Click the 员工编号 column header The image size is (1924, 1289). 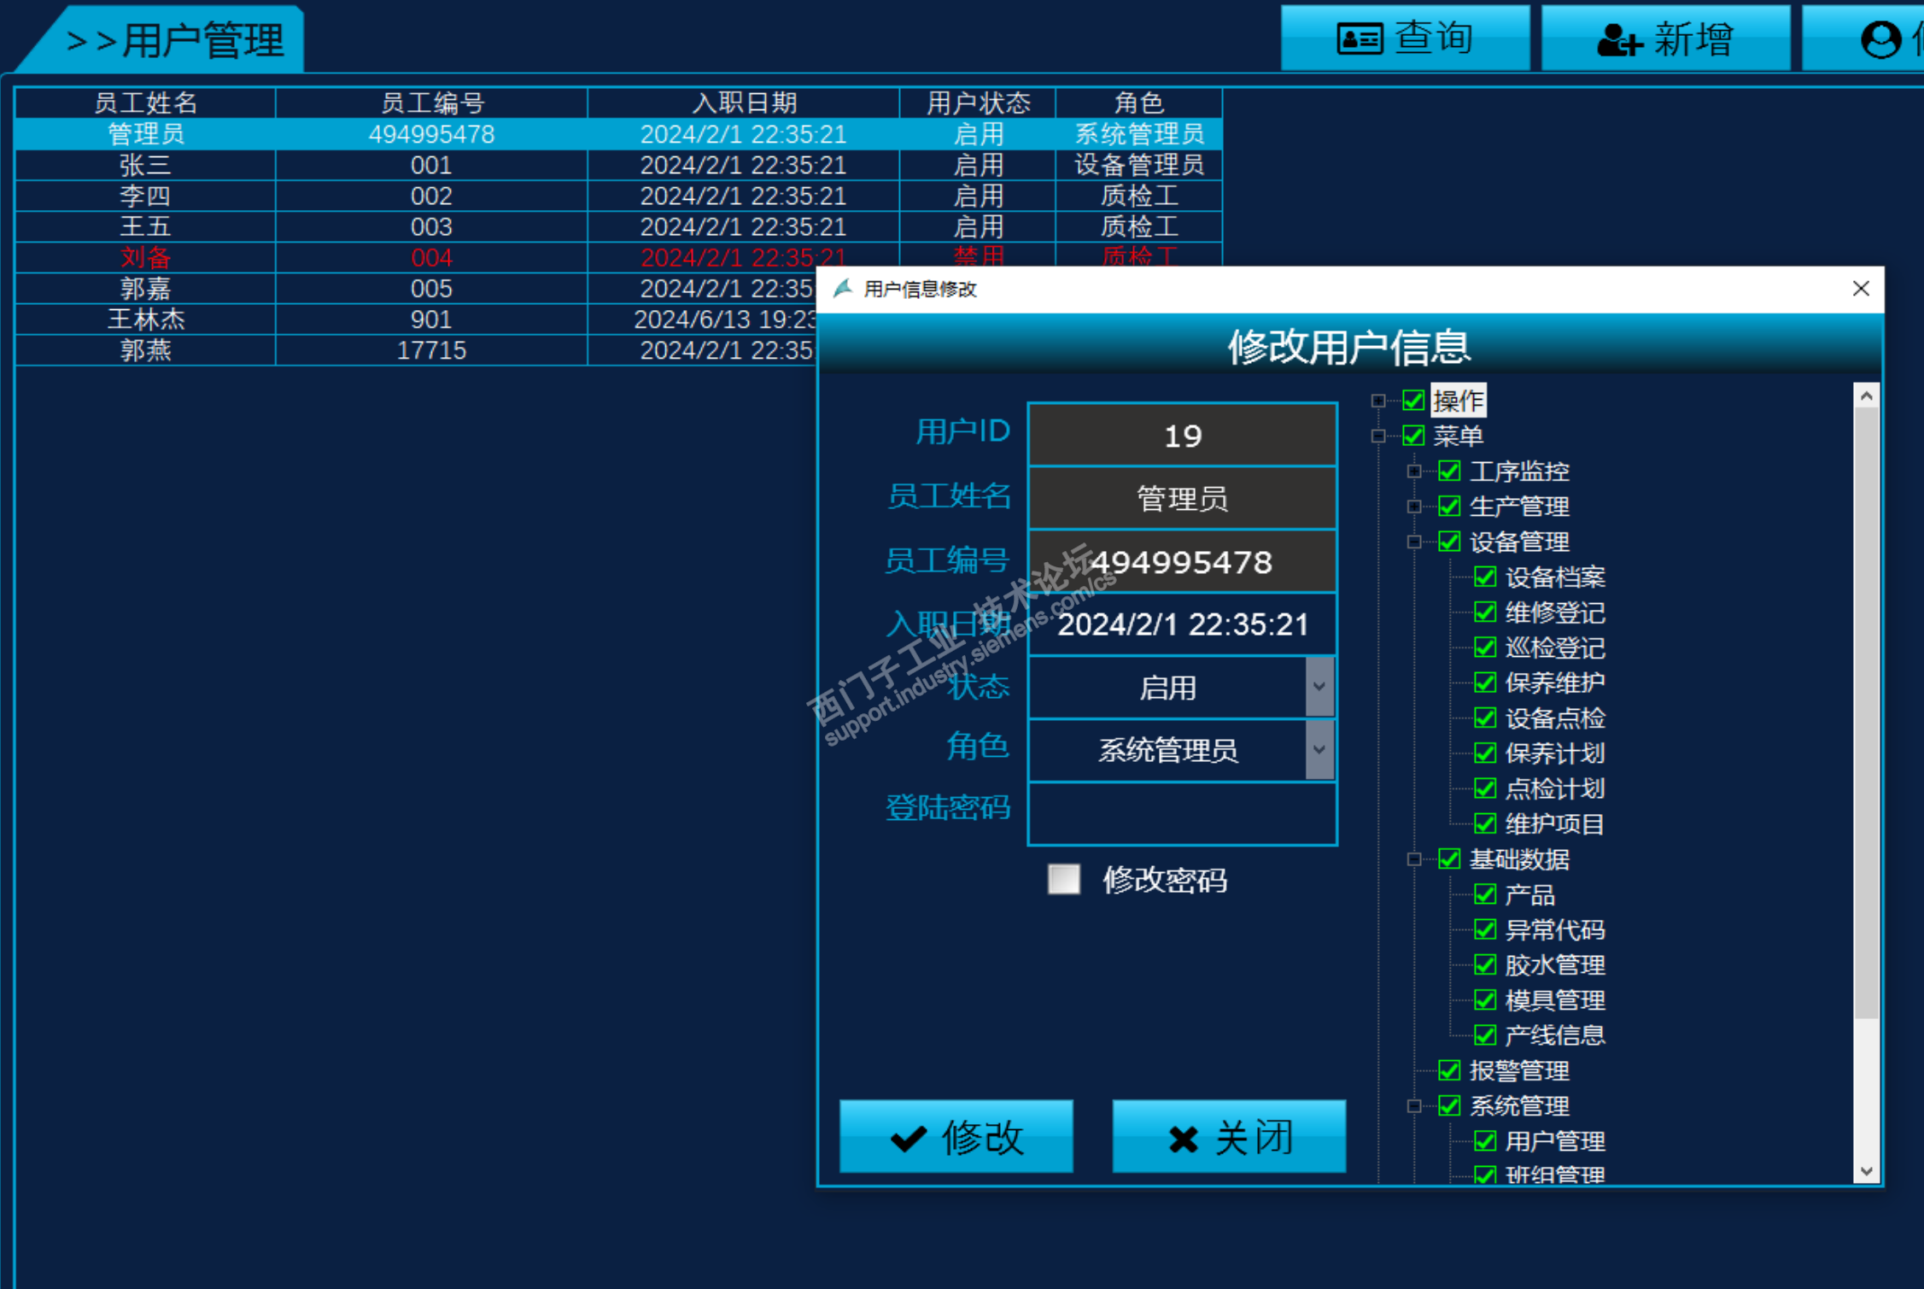coord(431,103)
